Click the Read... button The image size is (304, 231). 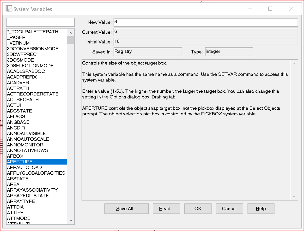166,209
